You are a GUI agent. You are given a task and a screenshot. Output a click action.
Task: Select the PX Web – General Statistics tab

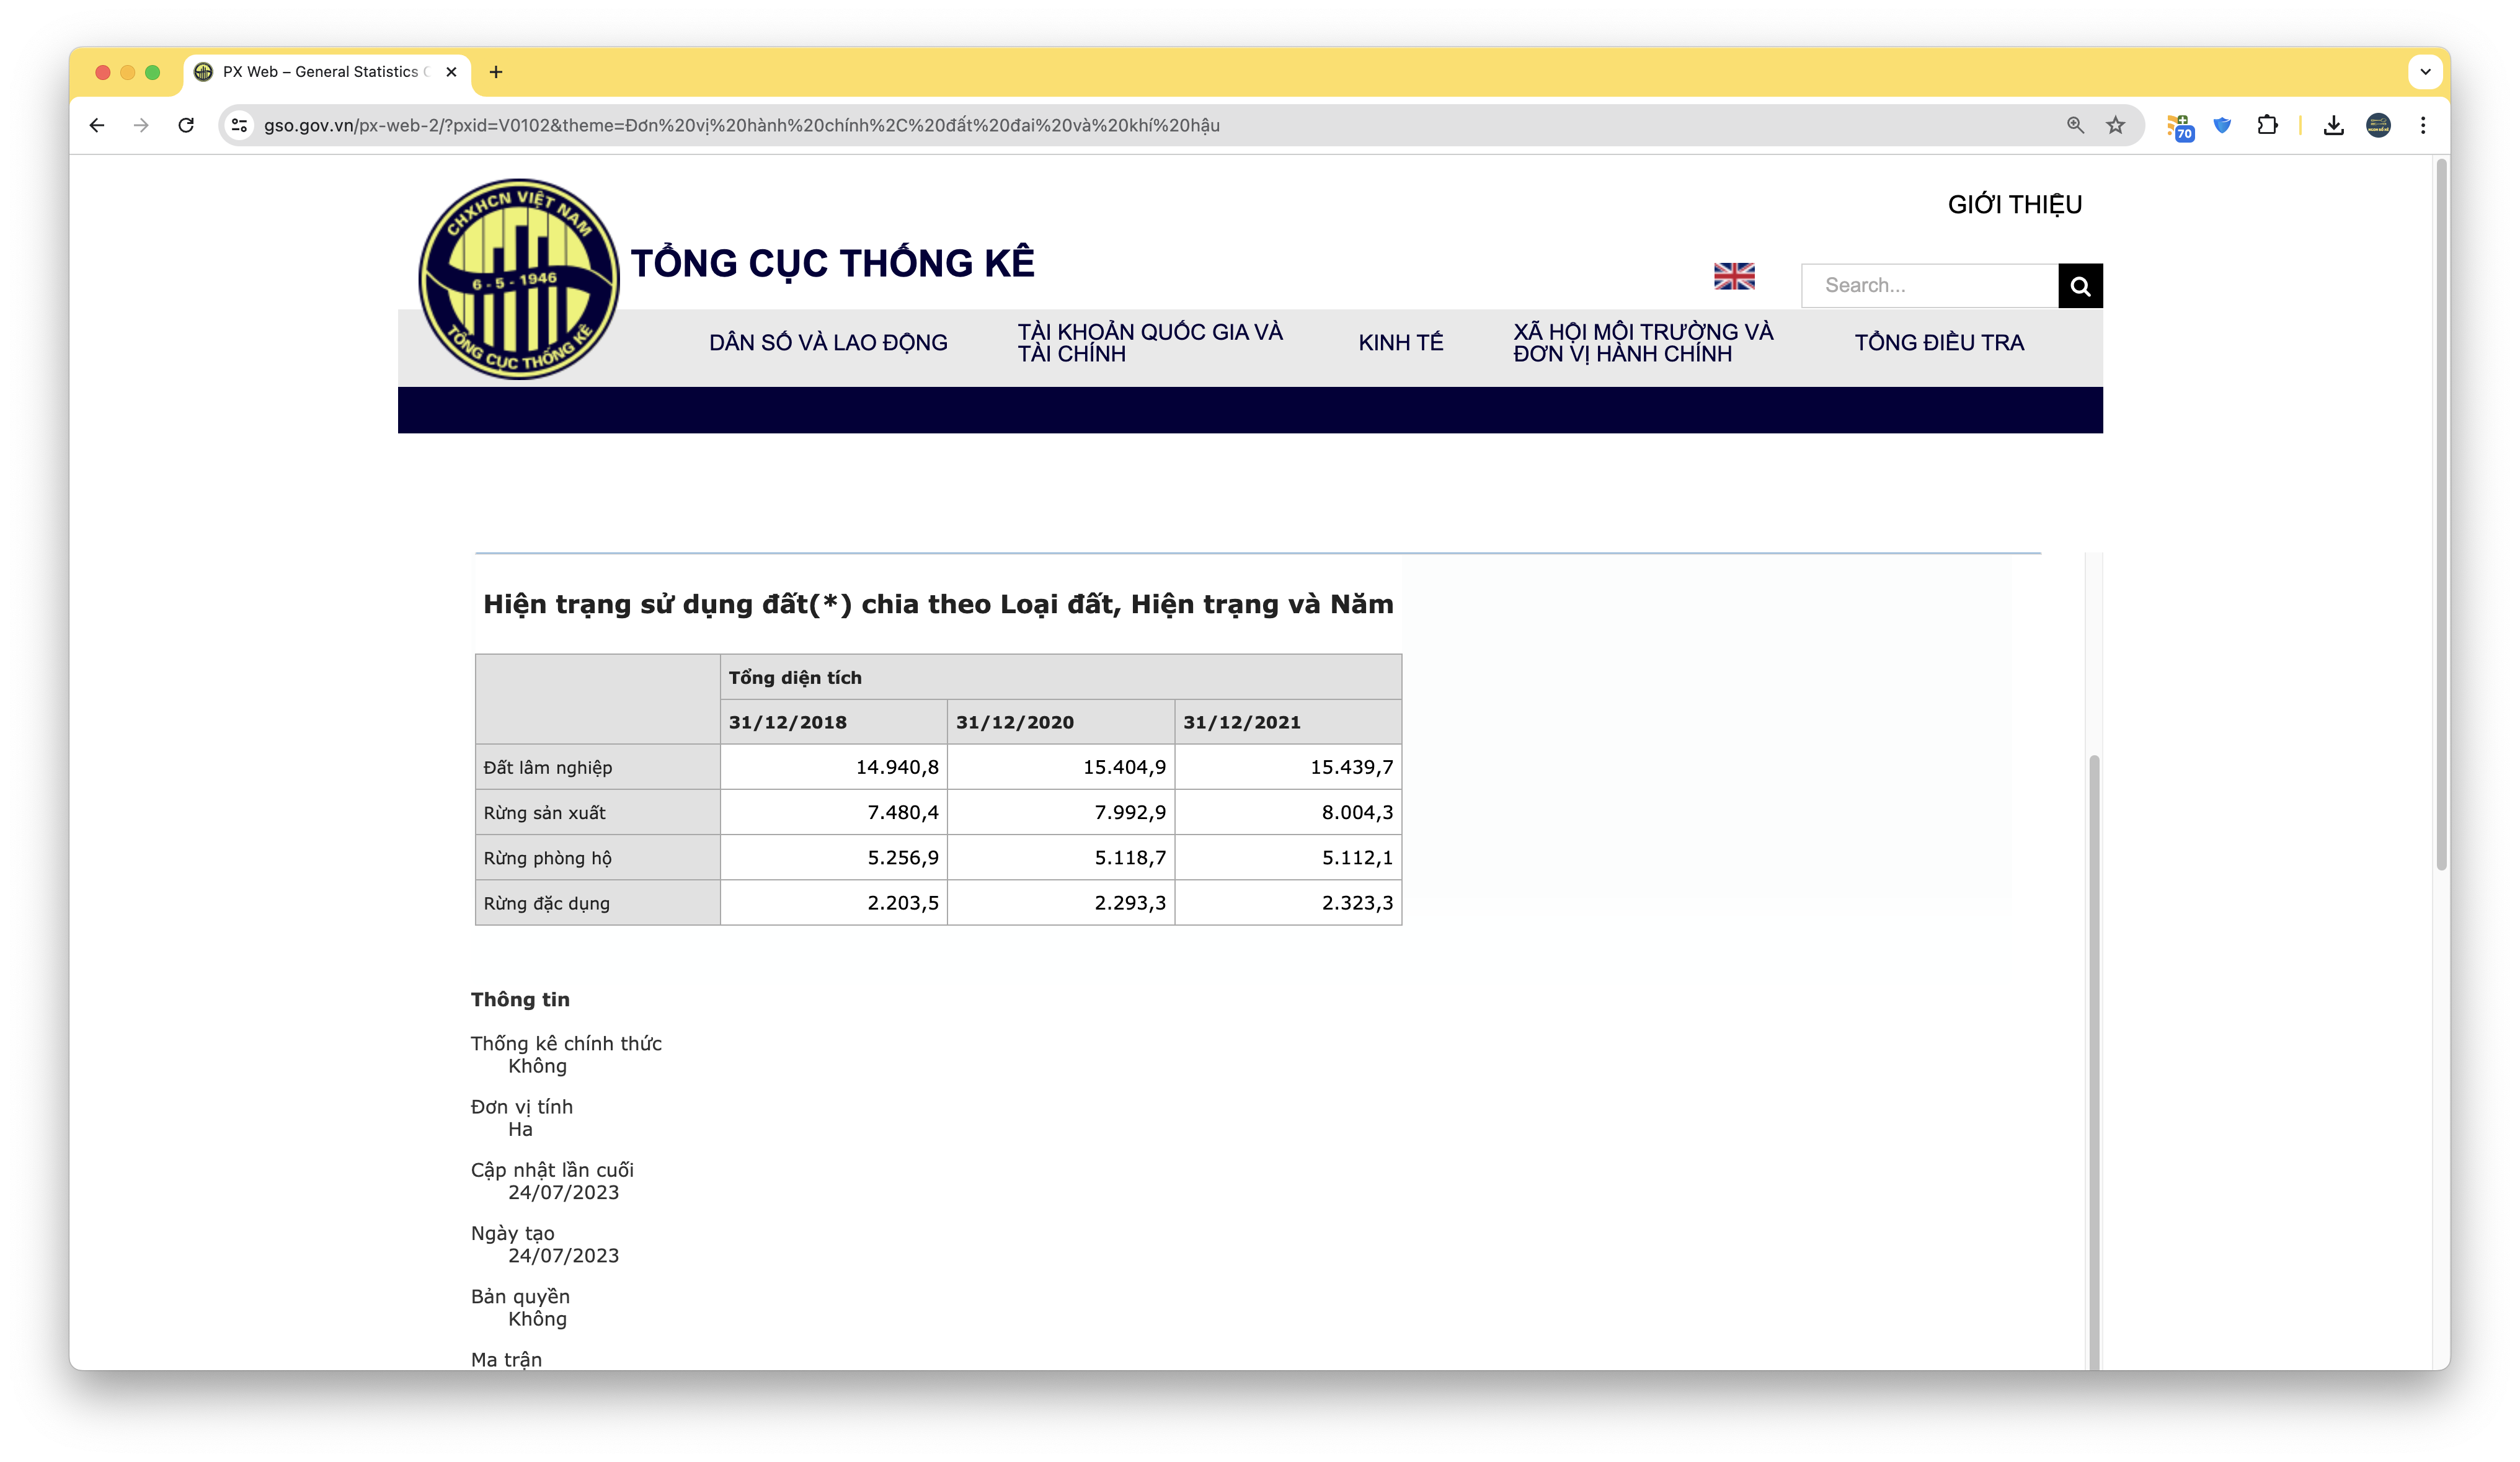[x=326, y=72]
